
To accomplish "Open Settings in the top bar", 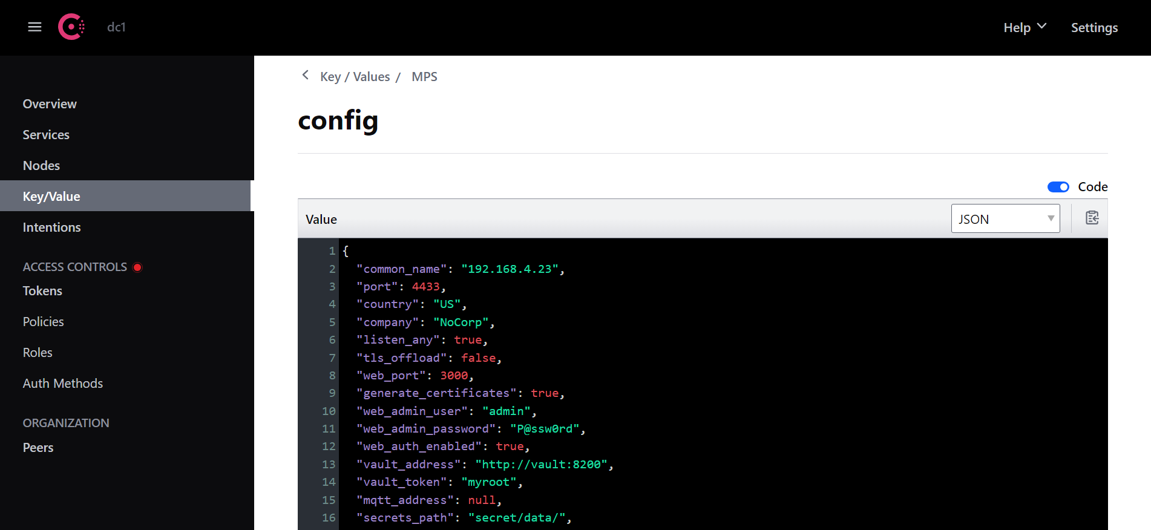I will pyautogui.click(x=1094, y=28).
